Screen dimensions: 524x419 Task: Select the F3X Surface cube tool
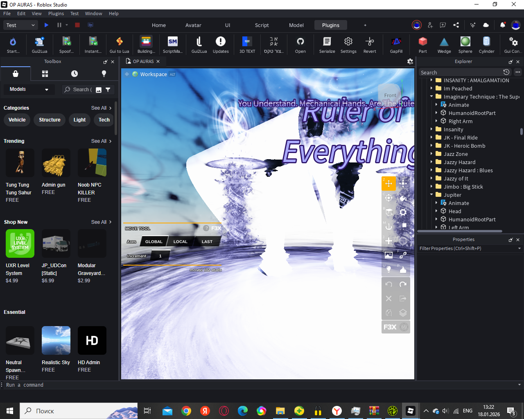tap(389, 212)
